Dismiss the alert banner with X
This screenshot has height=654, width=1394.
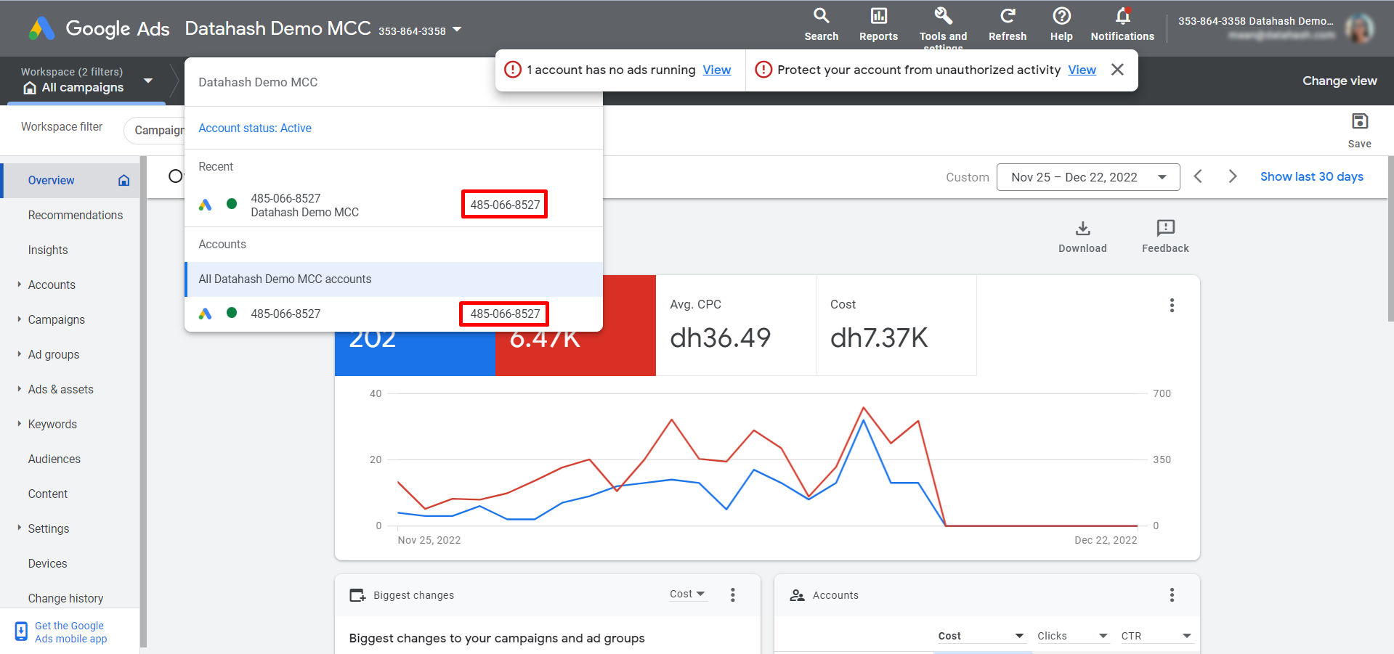(1117, 70)
